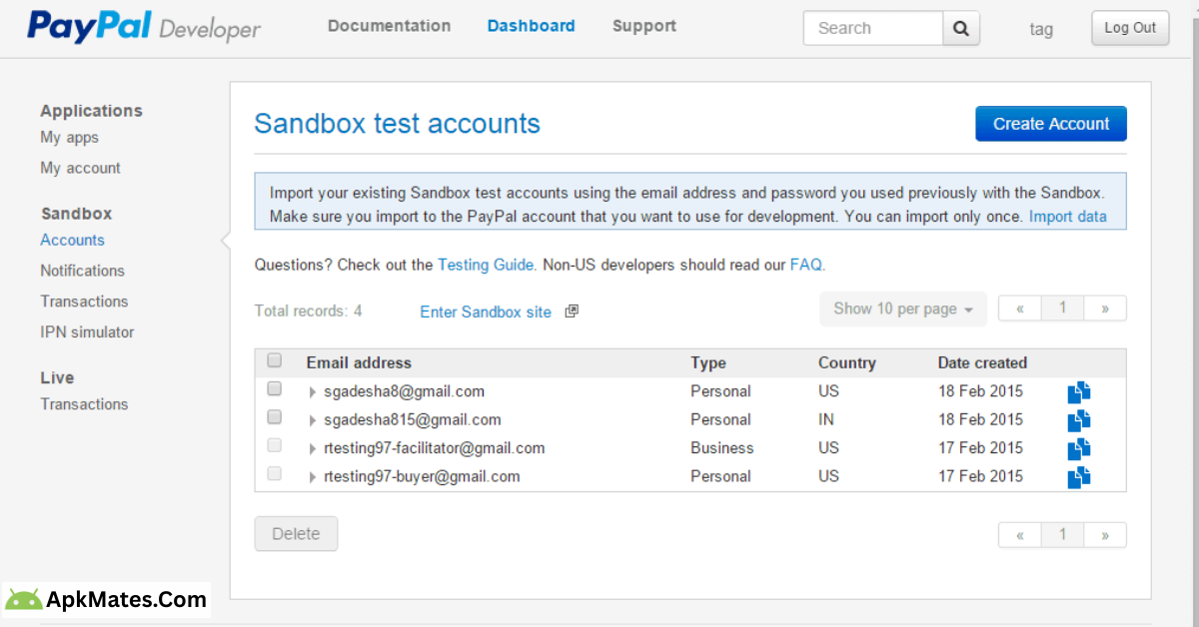Select Sandbox Accounts in sidebar
This screenshot has height=627, width=1199.
pyautogui.click(x=72, y=240)
